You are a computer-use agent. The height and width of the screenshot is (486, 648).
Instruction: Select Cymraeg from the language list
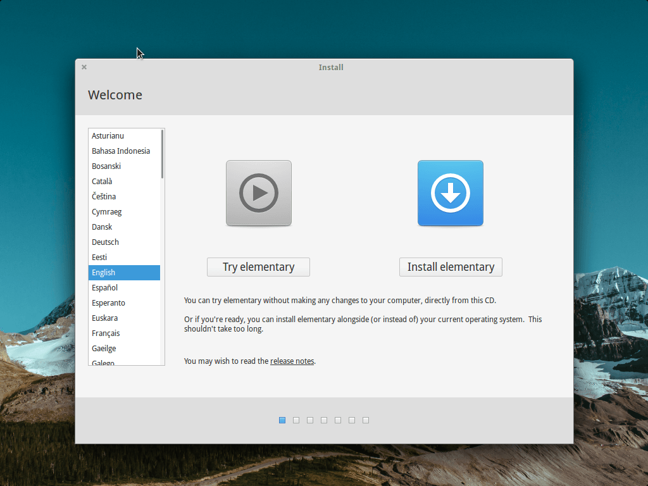tap(124, 211)
